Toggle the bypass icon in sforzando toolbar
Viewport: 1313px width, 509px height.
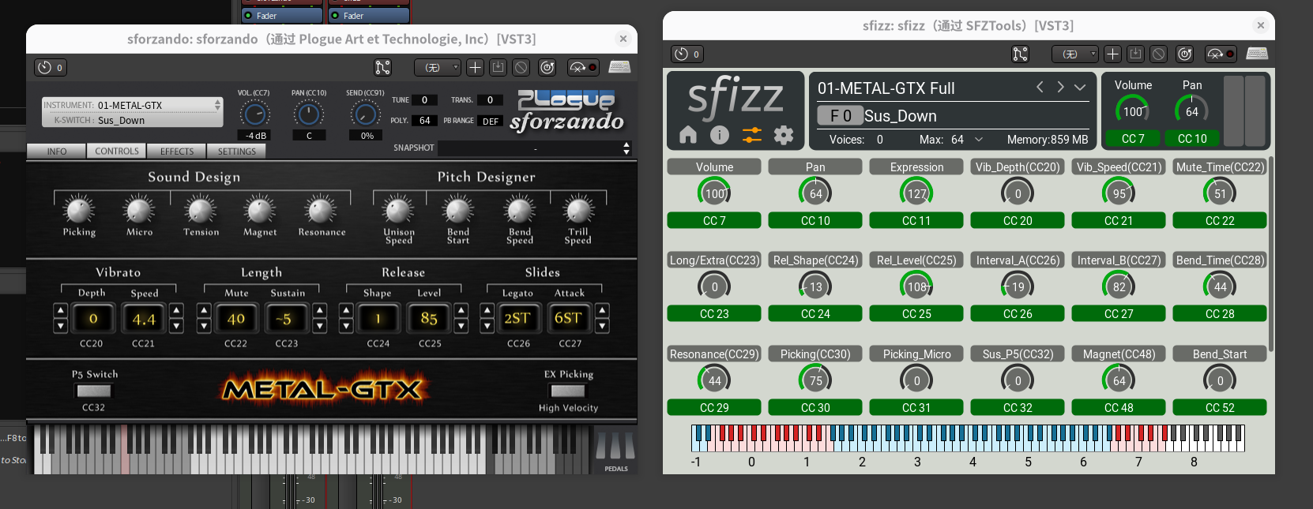point(521,68)
